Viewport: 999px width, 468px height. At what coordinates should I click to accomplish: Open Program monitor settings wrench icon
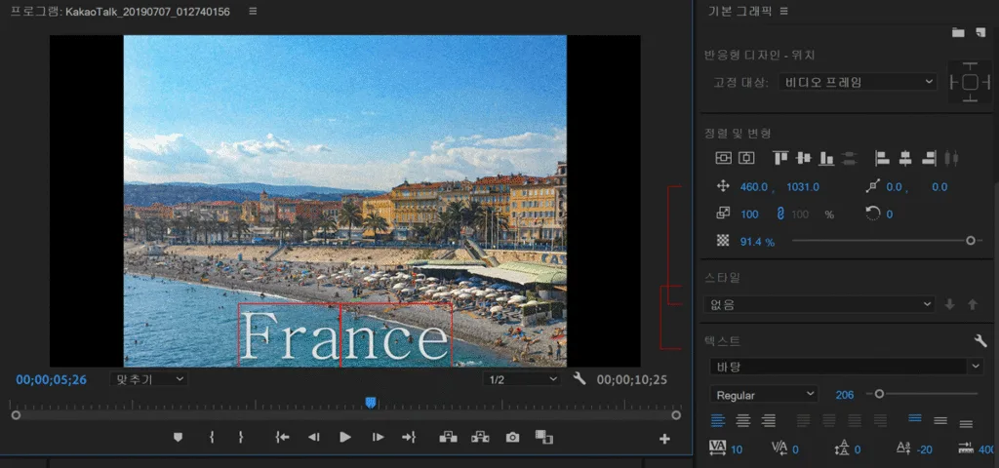point(579,378)
